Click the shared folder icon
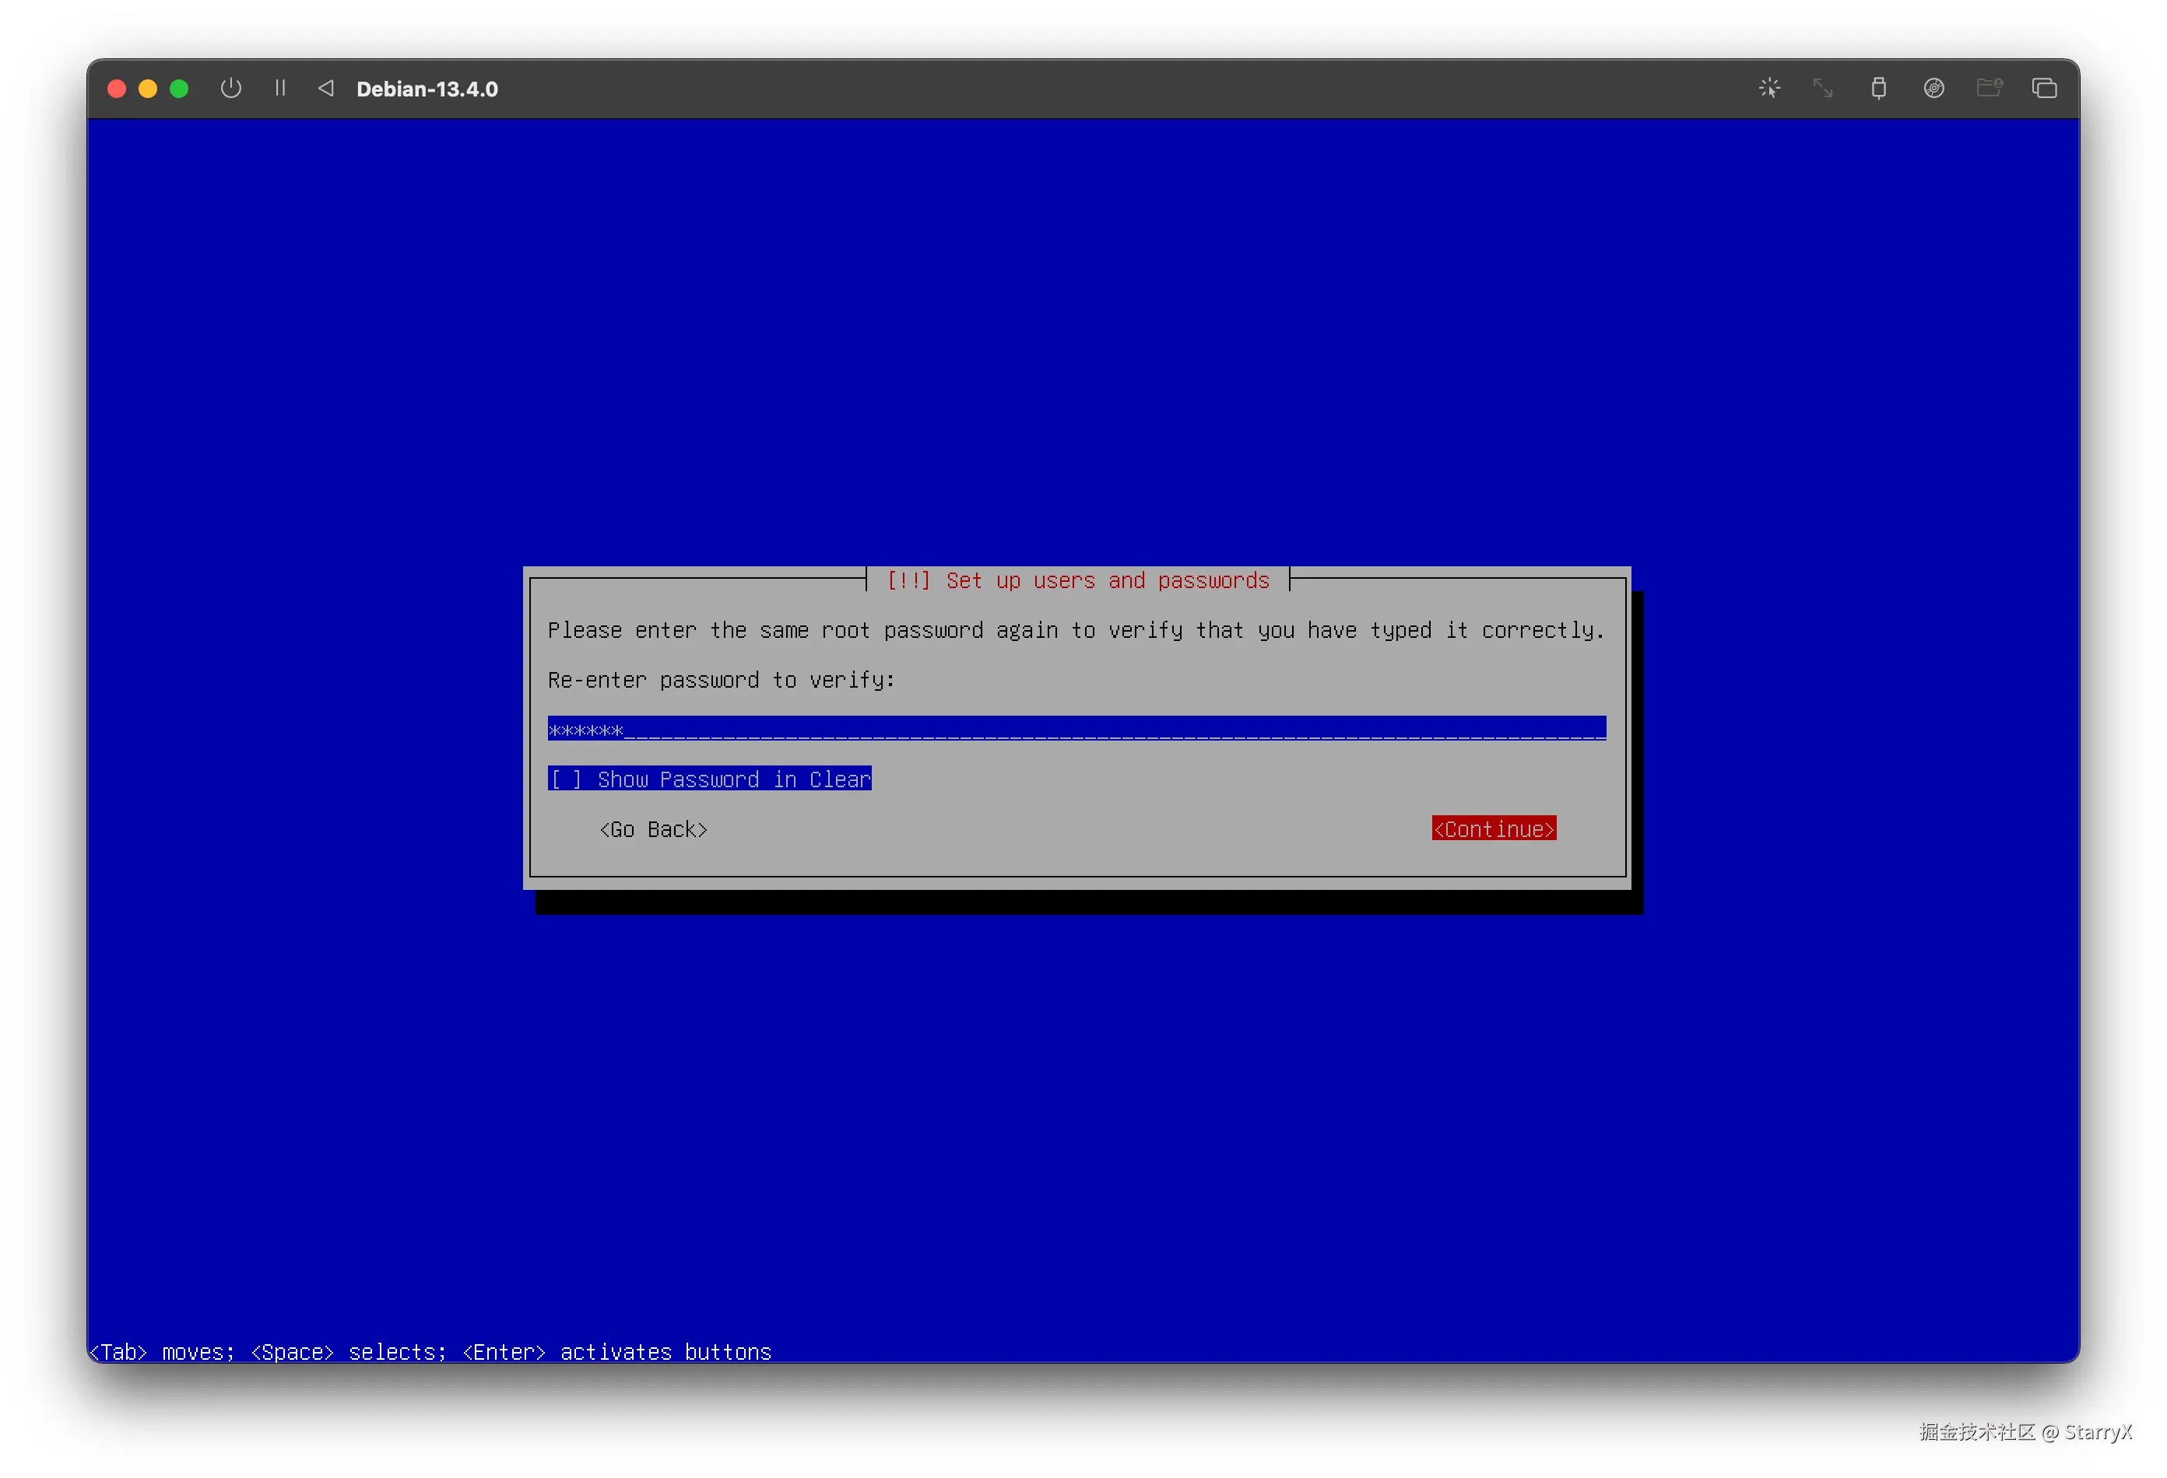2167x1478 pixels. [x=1989, y=89]
